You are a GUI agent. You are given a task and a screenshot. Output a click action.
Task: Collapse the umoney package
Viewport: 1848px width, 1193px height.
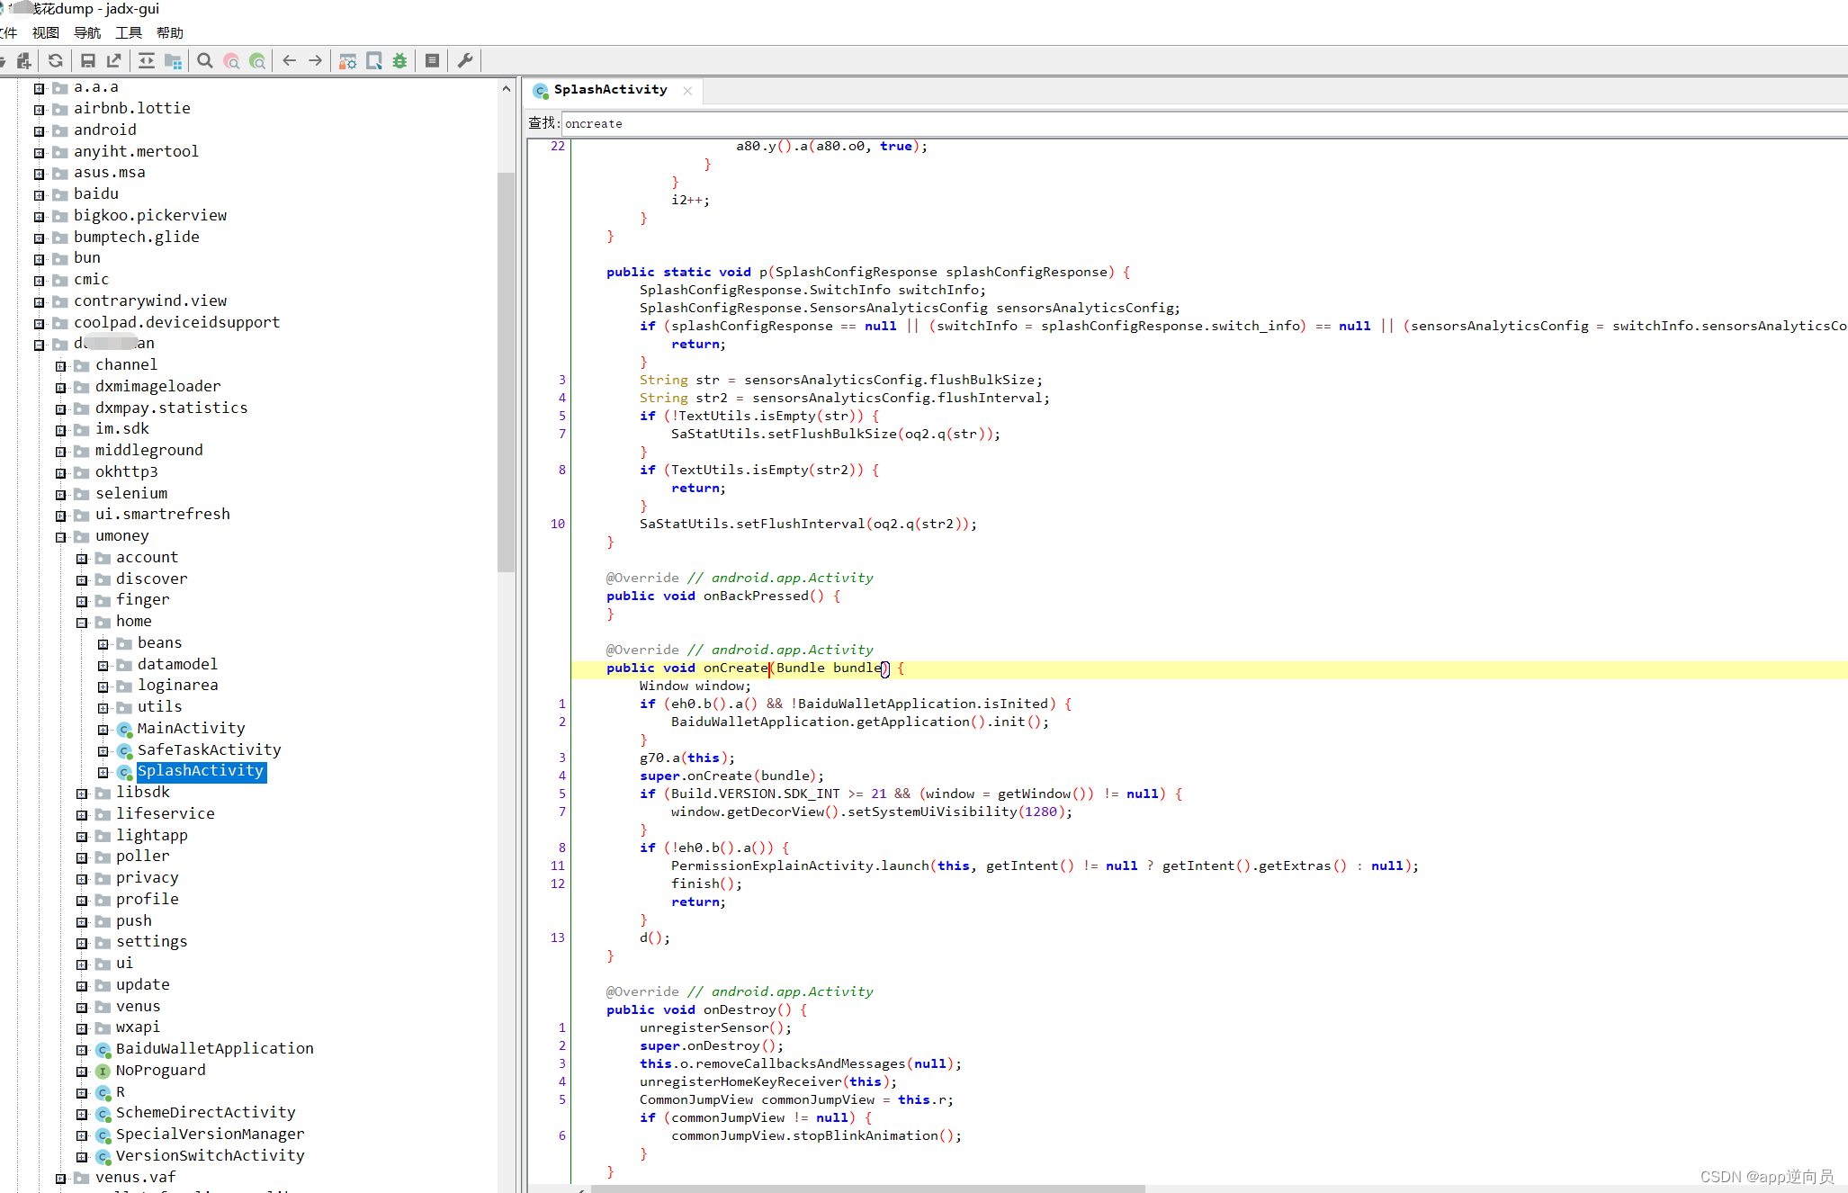pyautogui.click(x=60, y=537)
